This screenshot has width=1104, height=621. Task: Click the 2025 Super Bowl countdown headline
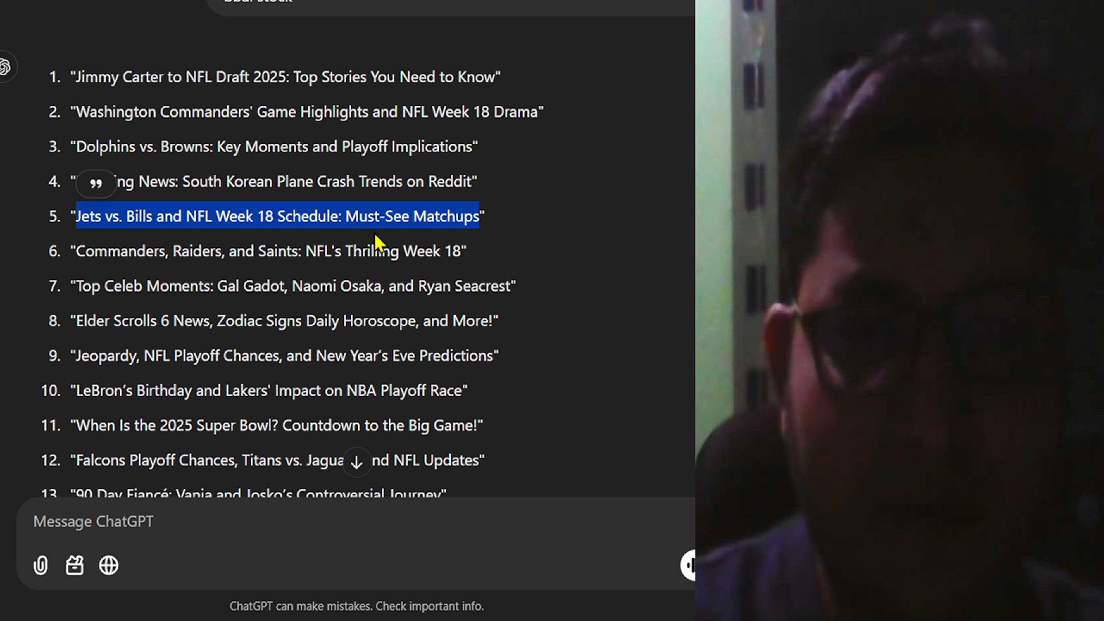277,425
